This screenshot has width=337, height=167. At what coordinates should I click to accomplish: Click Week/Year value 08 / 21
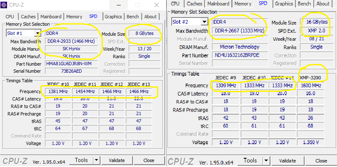(x=317, y=39)
